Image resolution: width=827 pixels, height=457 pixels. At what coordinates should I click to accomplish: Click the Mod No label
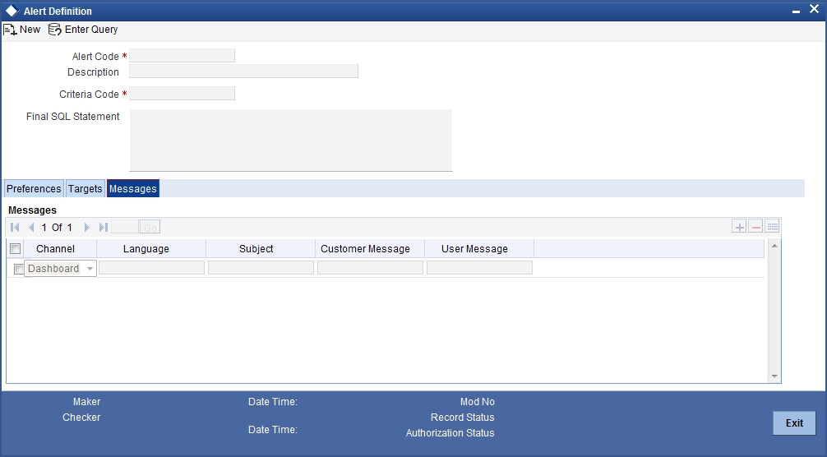[x=478, y=402]
